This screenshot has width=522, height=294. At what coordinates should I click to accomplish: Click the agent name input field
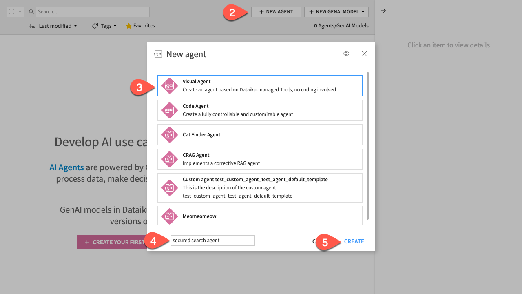coord(212,240)
